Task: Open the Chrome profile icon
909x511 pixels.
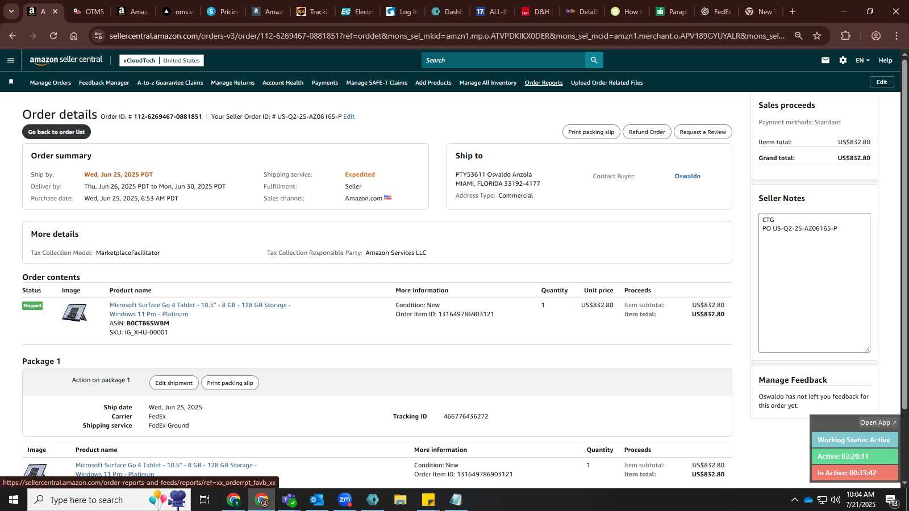Action: tap(876, 36)
